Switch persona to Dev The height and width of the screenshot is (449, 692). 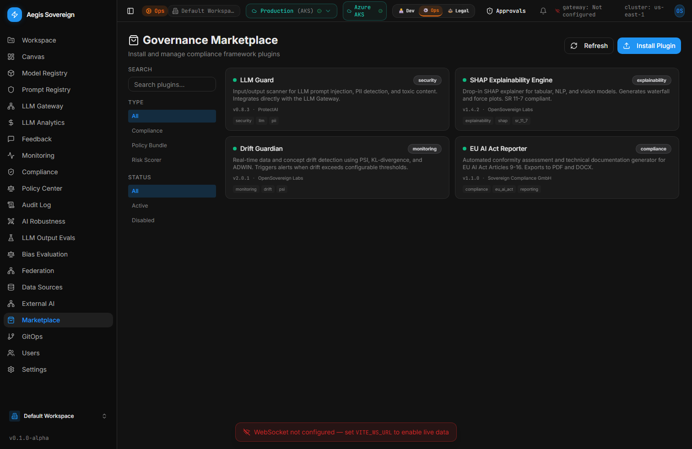tap(406, 11)
